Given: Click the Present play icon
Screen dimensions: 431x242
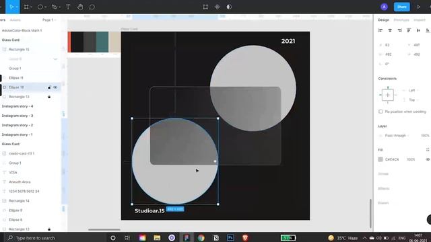Looking at the screenshot, I should tap(419, 7).
